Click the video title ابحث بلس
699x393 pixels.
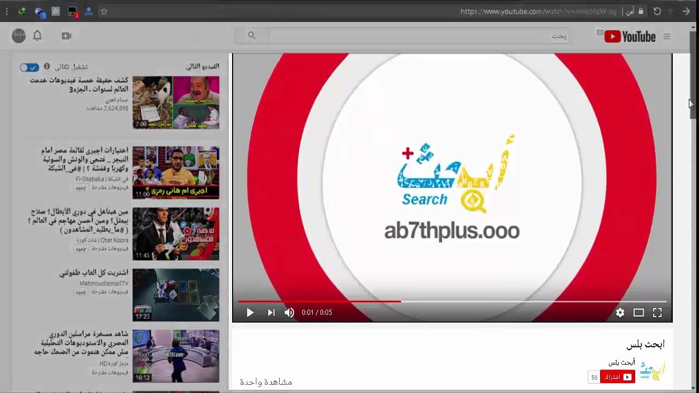[645, 344]
